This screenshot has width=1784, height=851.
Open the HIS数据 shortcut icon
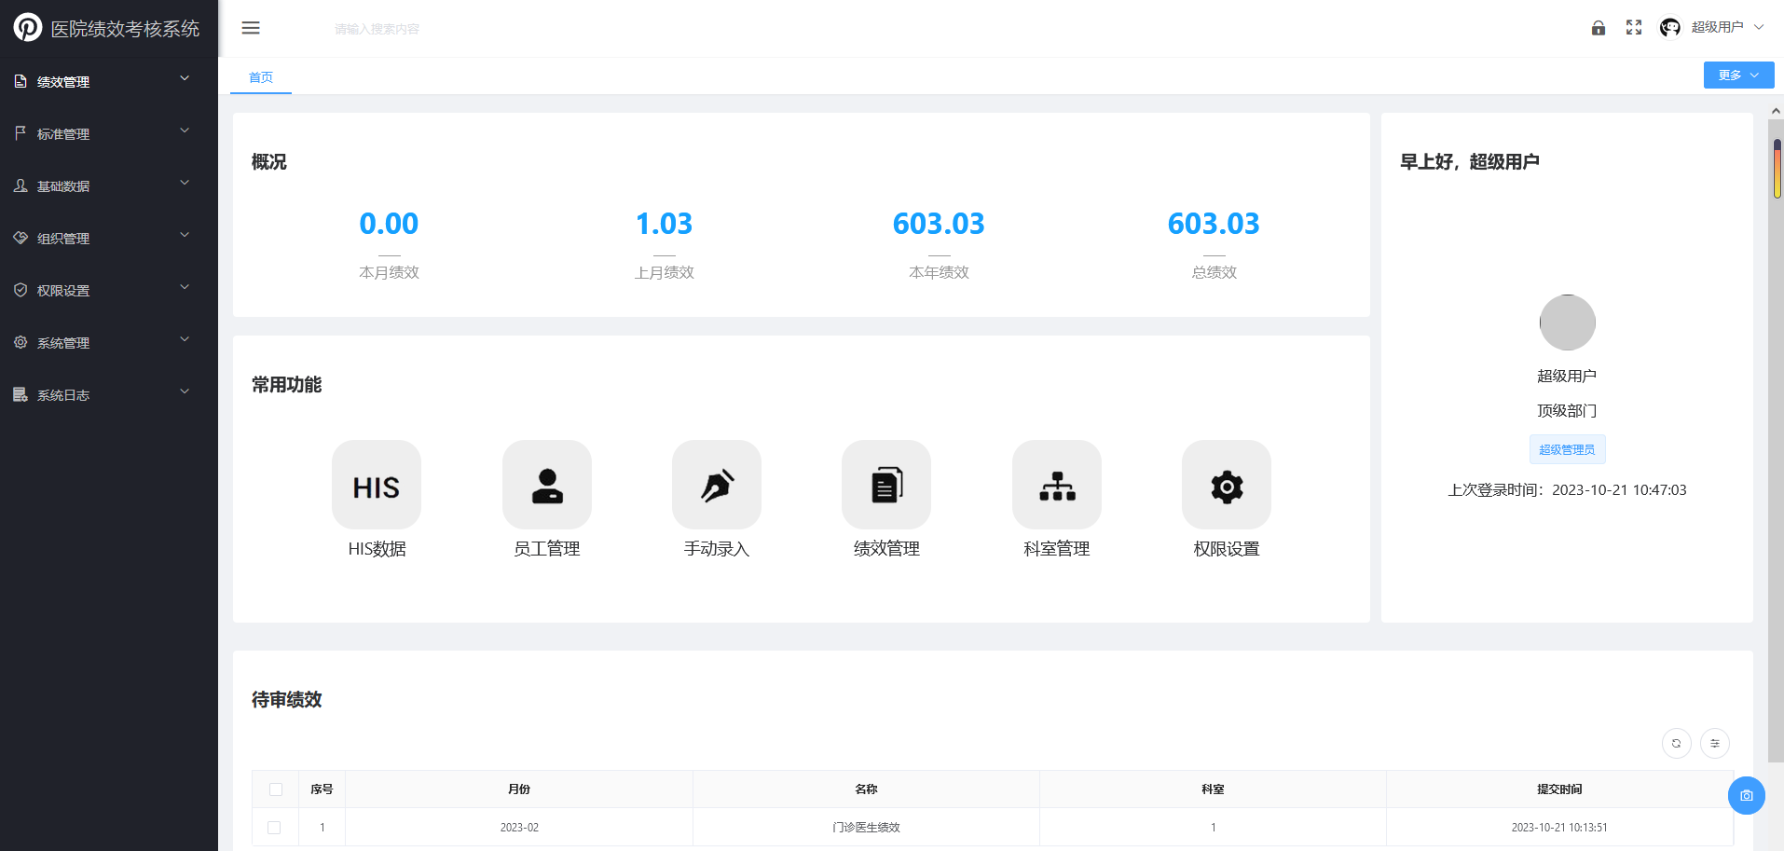377,485
